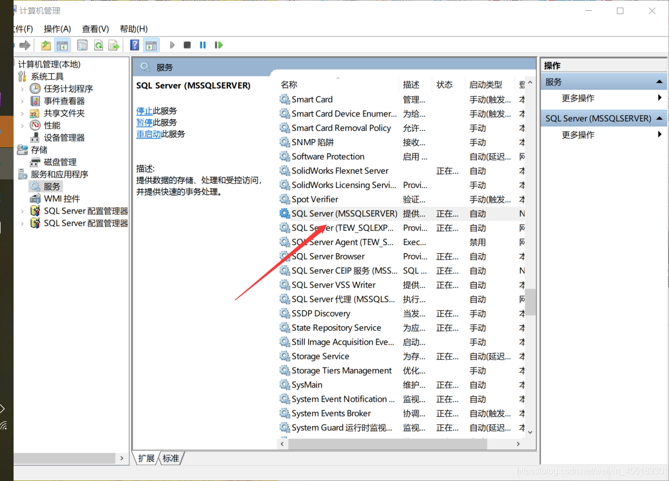Select Spot Verifier service
Image resolution: width=669 pixels, height=481 pixels.
tap(401, 199)
